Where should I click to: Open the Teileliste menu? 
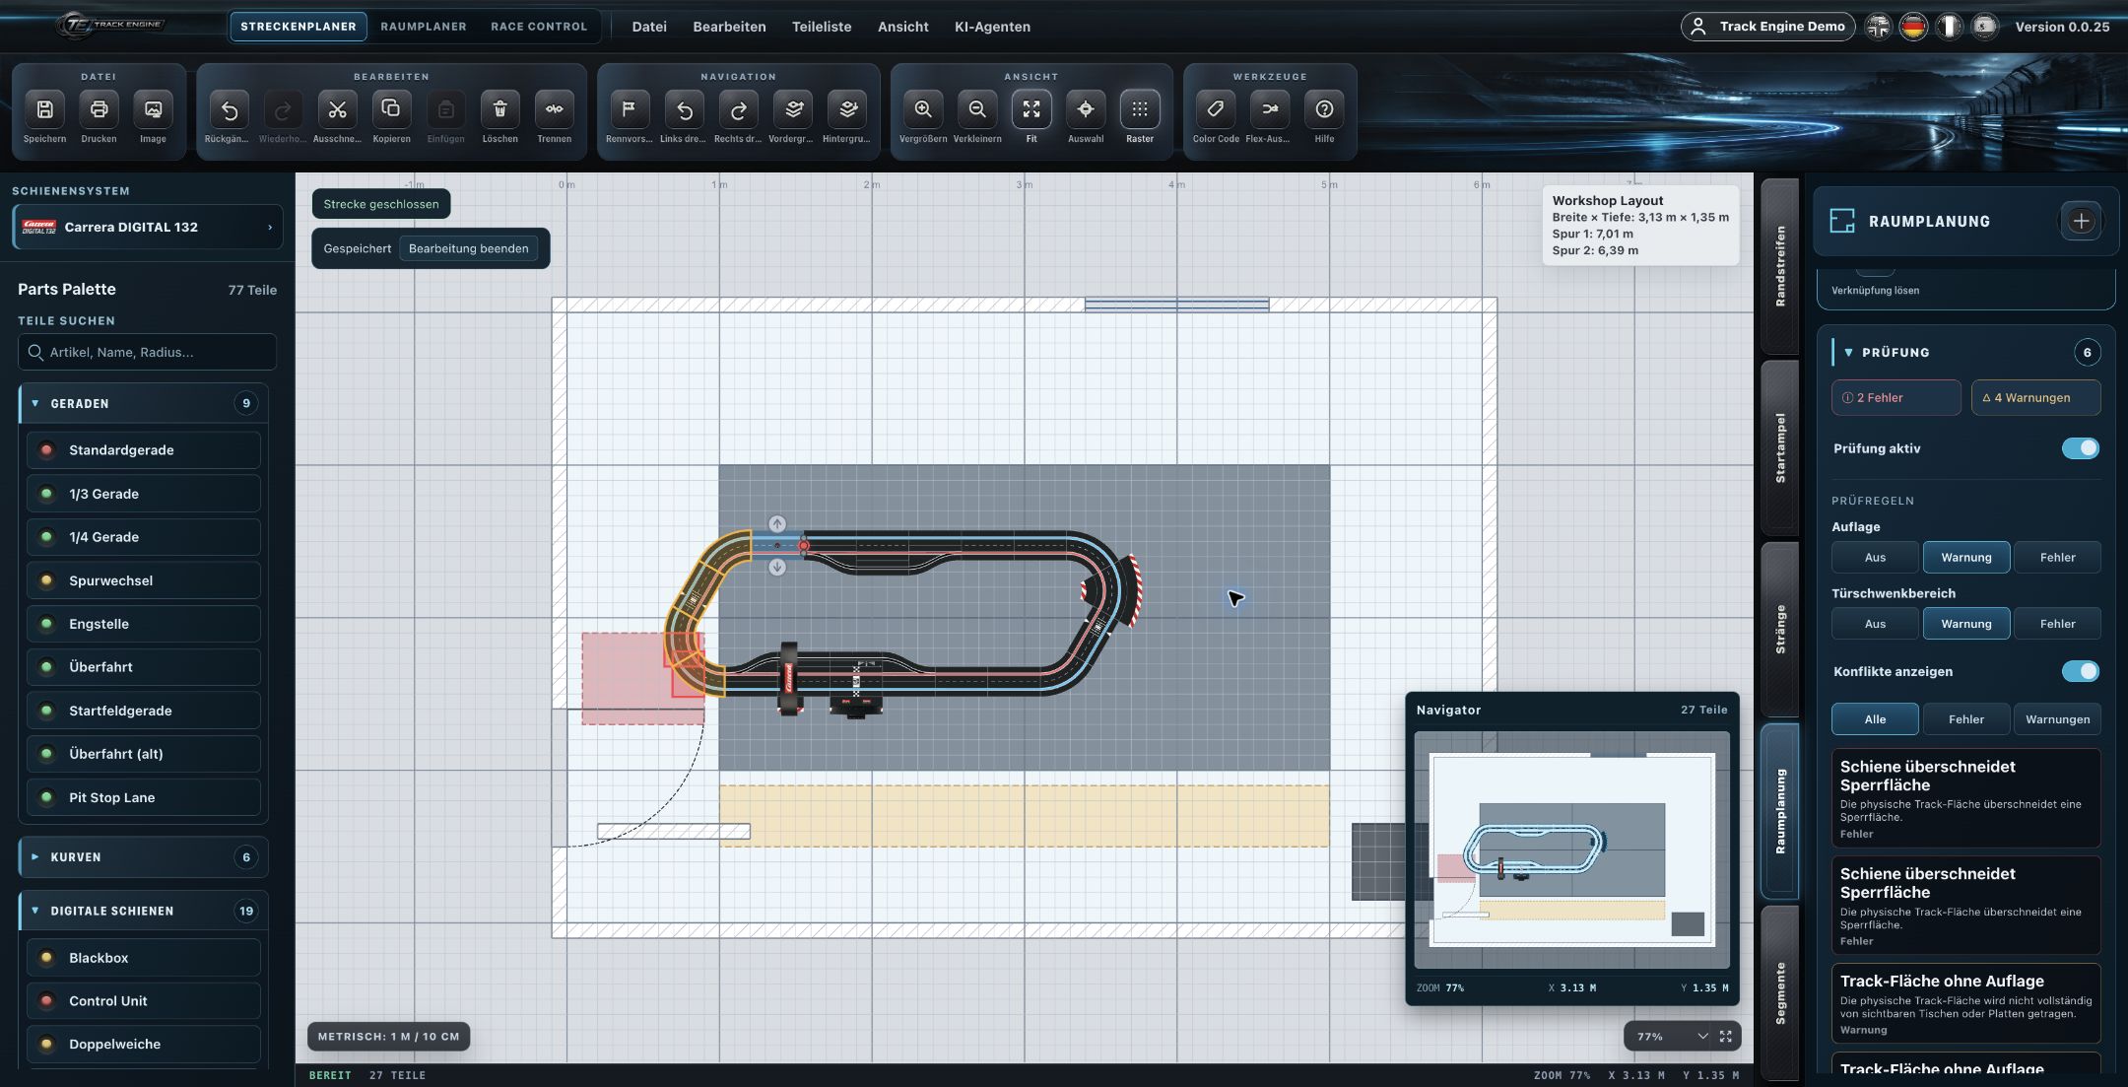point(822,27)
